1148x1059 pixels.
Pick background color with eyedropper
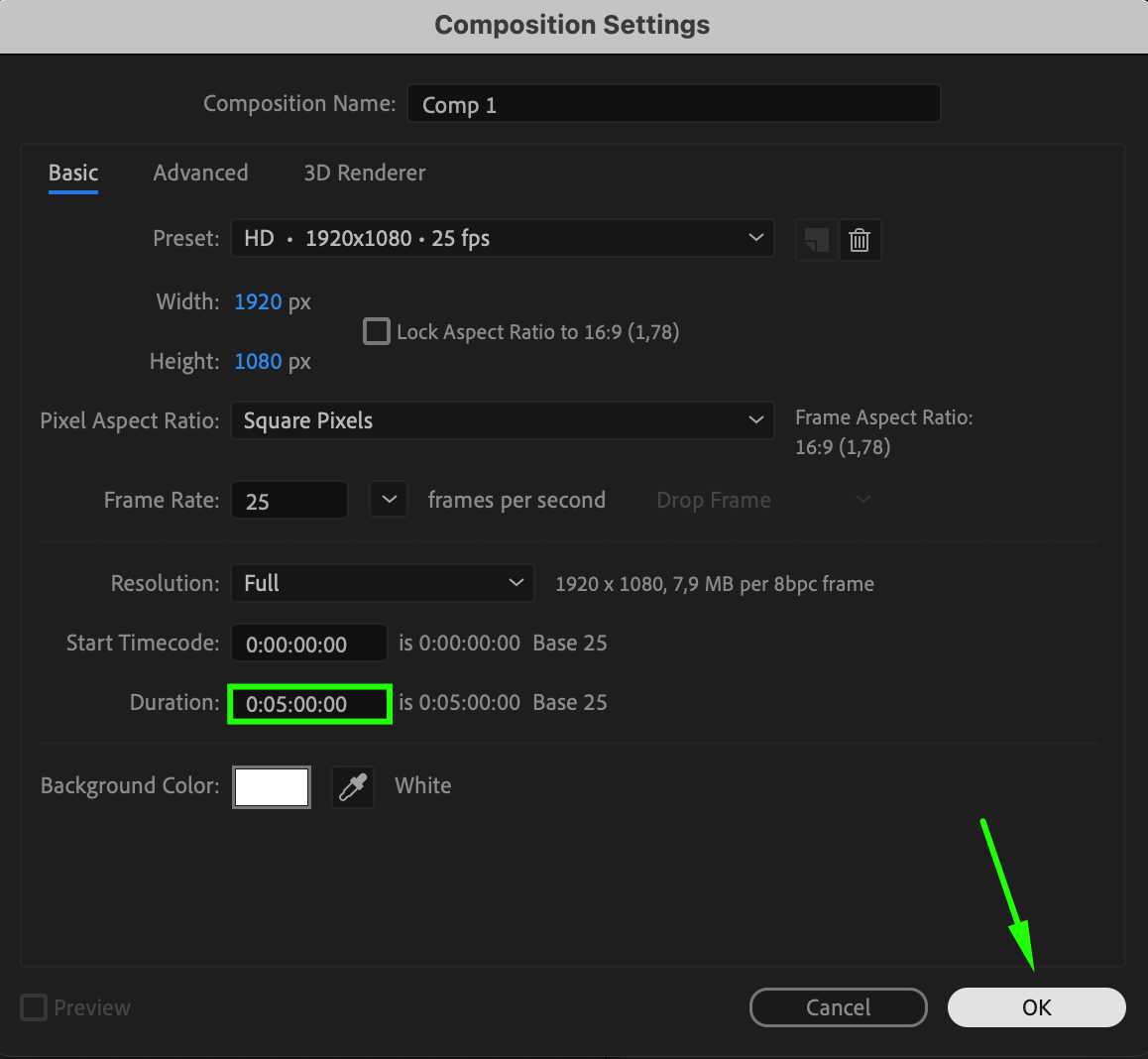[353, 787]
